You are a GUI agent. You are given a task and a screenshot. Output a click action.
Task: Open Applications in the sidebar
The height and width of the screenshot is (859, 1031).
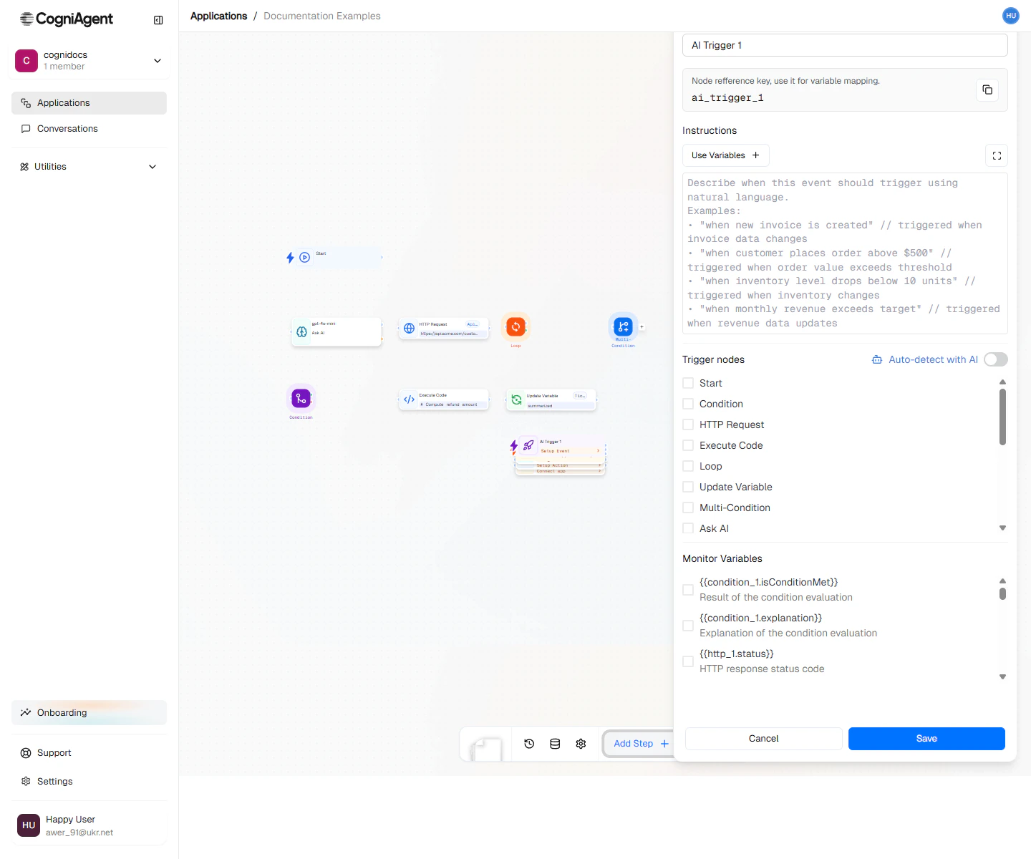click(89, 103)
